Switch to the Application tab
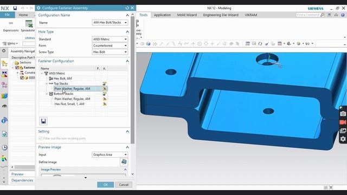347x195 pixels. tap(162, 15)
